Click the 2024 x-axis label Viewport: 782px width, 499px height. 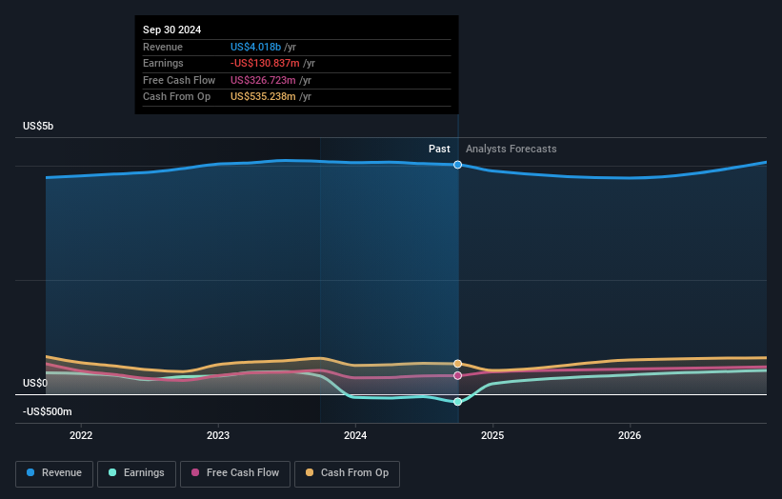click(355, 435)
